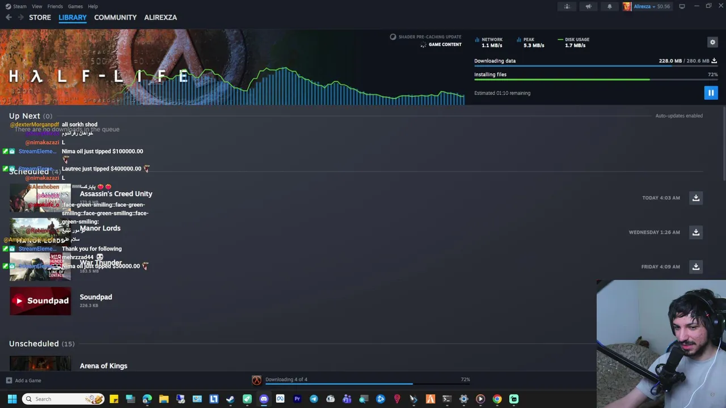Switch to the LIBRARY tab
This screenshot has width=726, height=408.
pyautogui.click(x=73, y=18)
